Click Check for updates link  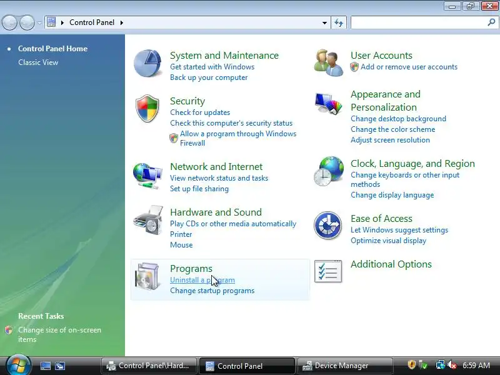click(200, 112)
